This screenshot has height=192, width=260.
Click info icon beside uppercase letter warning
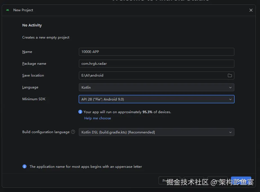pyautogui.click(x=25, y=166)
